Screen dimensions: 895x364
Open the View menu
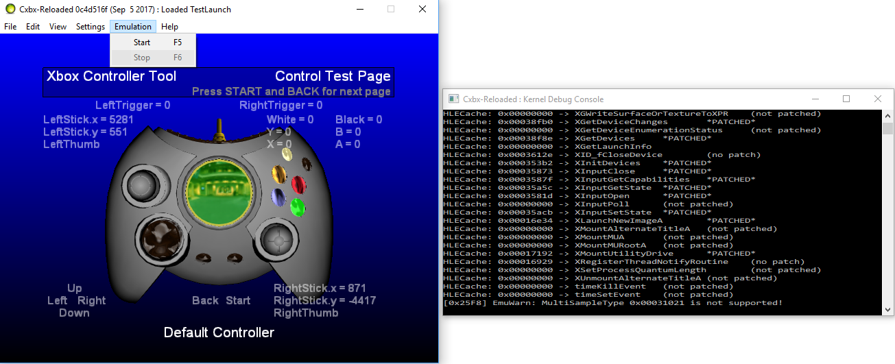(x=58, y=27)
